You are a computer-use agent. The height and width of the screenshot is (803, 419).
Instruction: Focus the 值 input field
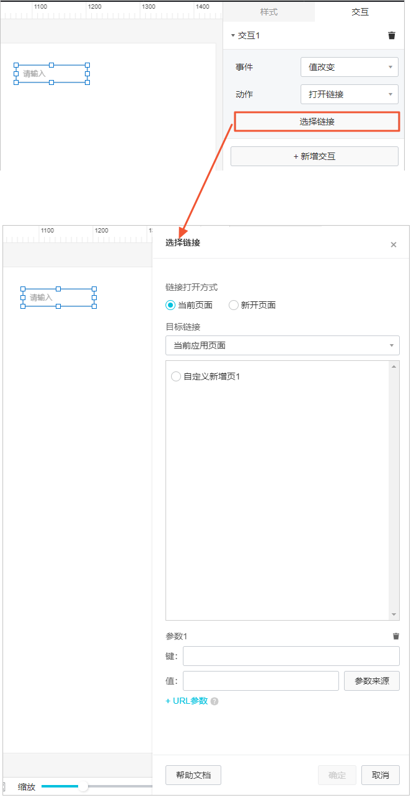[x=261, y=681]
